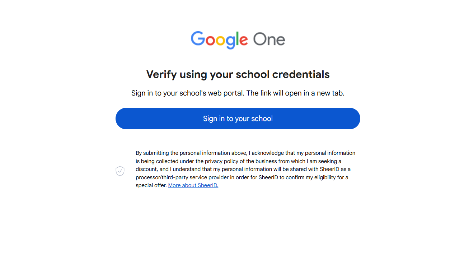Click the blank area below the disclaimer
Viewport: 469px width, 264px height.
pos(238,226)
